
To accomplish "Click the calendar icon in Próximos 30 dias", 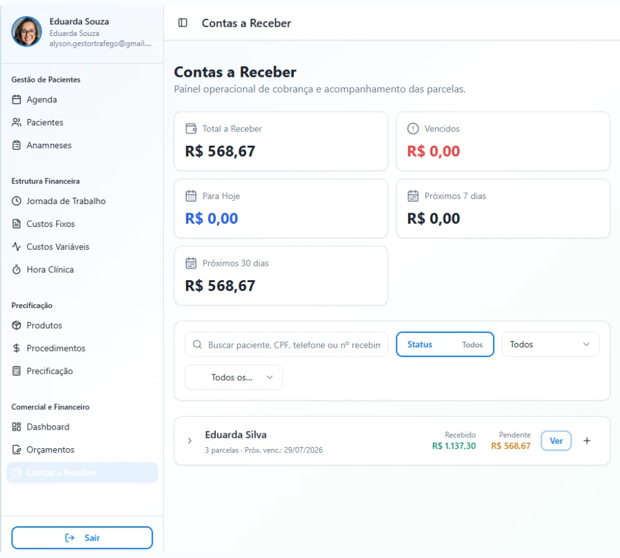I will (191, 263).
